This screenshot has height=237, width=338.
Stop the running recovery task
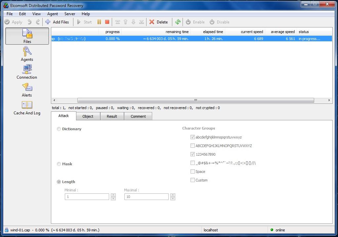tap(107, 22)
